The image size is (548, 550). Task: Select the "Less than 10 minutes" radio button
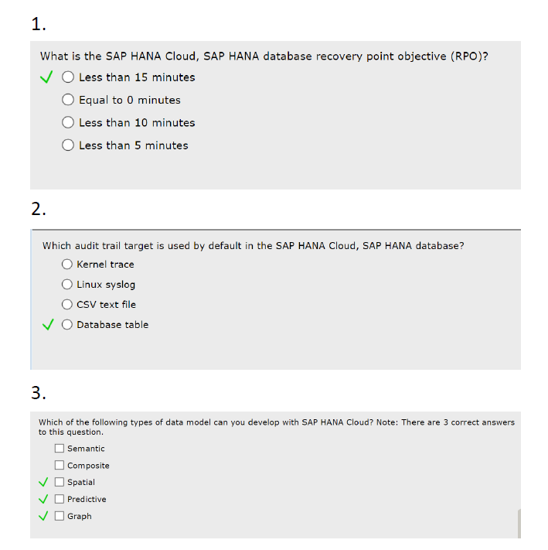point(68,123)
